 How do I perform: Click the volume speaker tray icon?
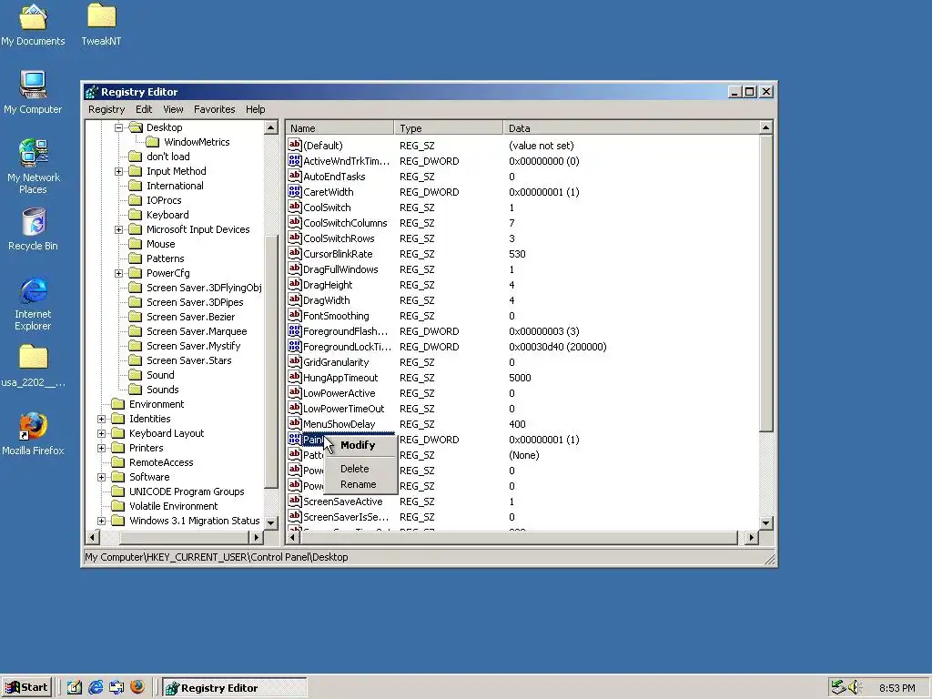pyautogui.click(x=855, y=687)
